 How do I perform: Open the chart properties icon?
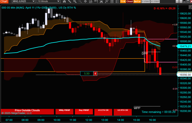112,2
